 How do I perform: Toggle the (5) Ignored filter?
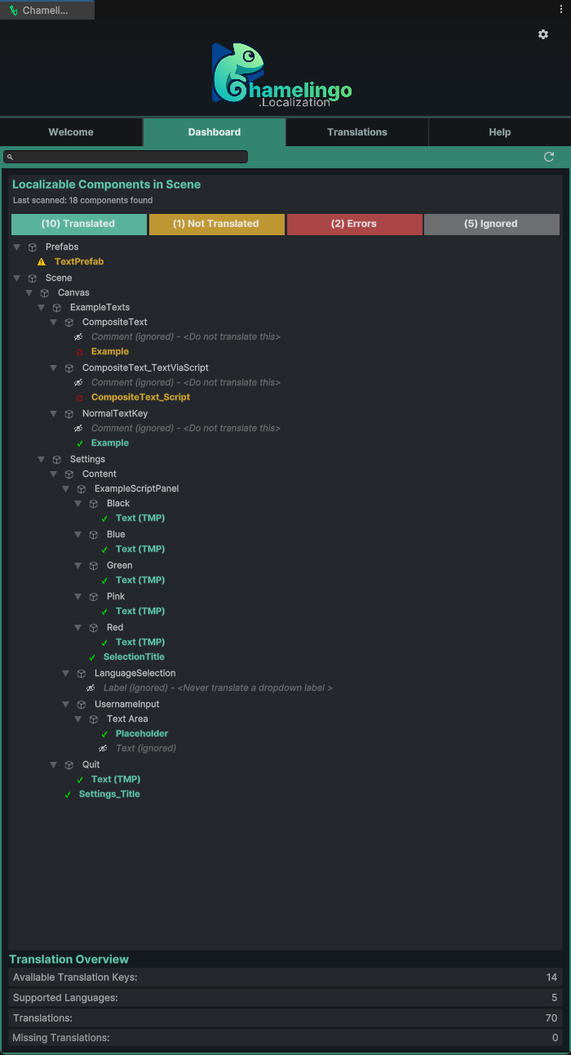click(491, 224)
